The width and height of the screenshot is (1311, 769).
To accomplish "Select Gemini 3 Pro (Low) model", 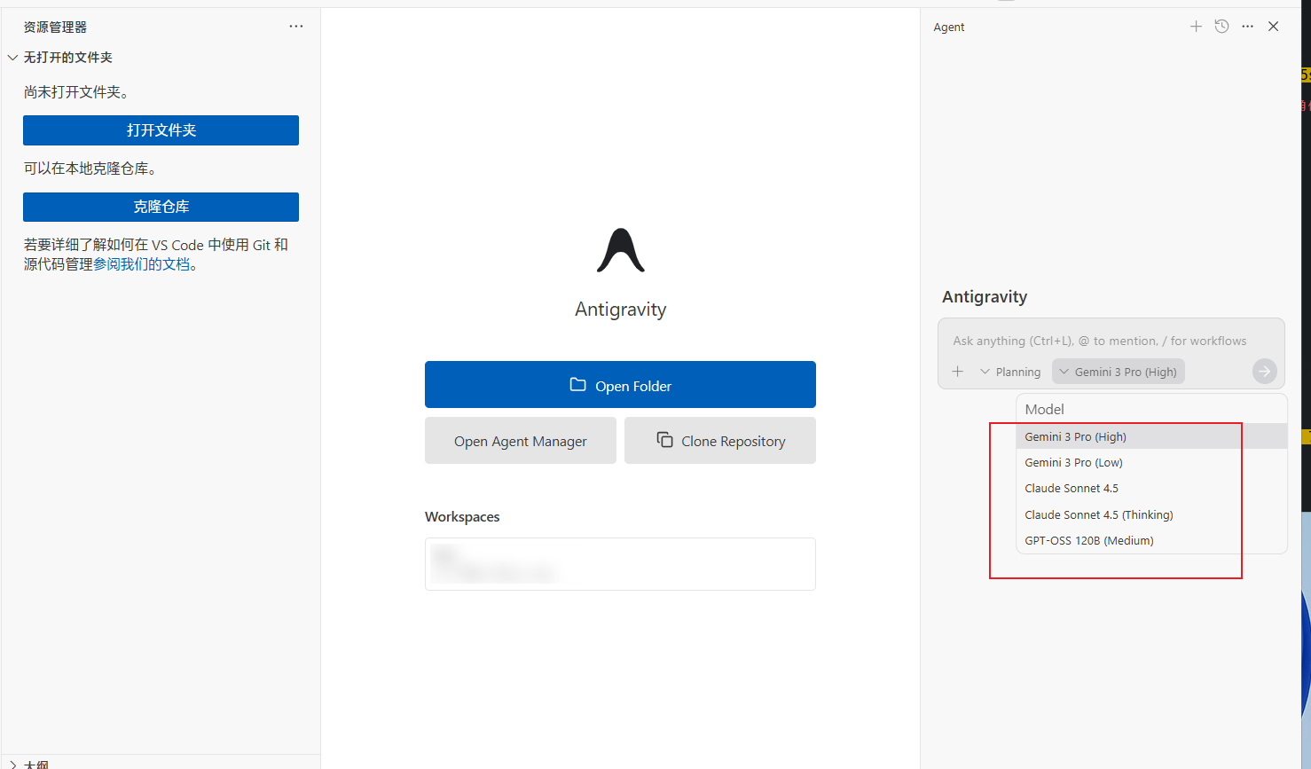I will 1073,463.
